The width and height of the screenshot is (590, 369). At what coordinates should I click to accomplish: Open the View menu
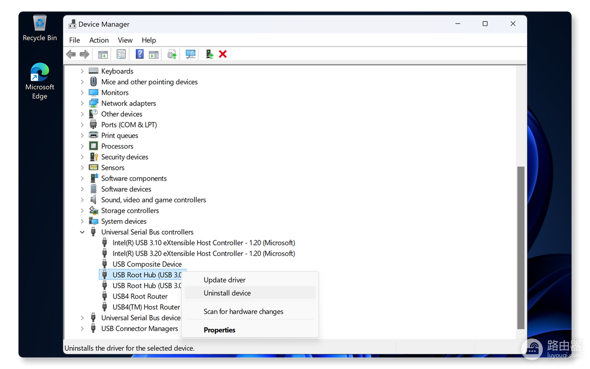[x=125, y=40]
